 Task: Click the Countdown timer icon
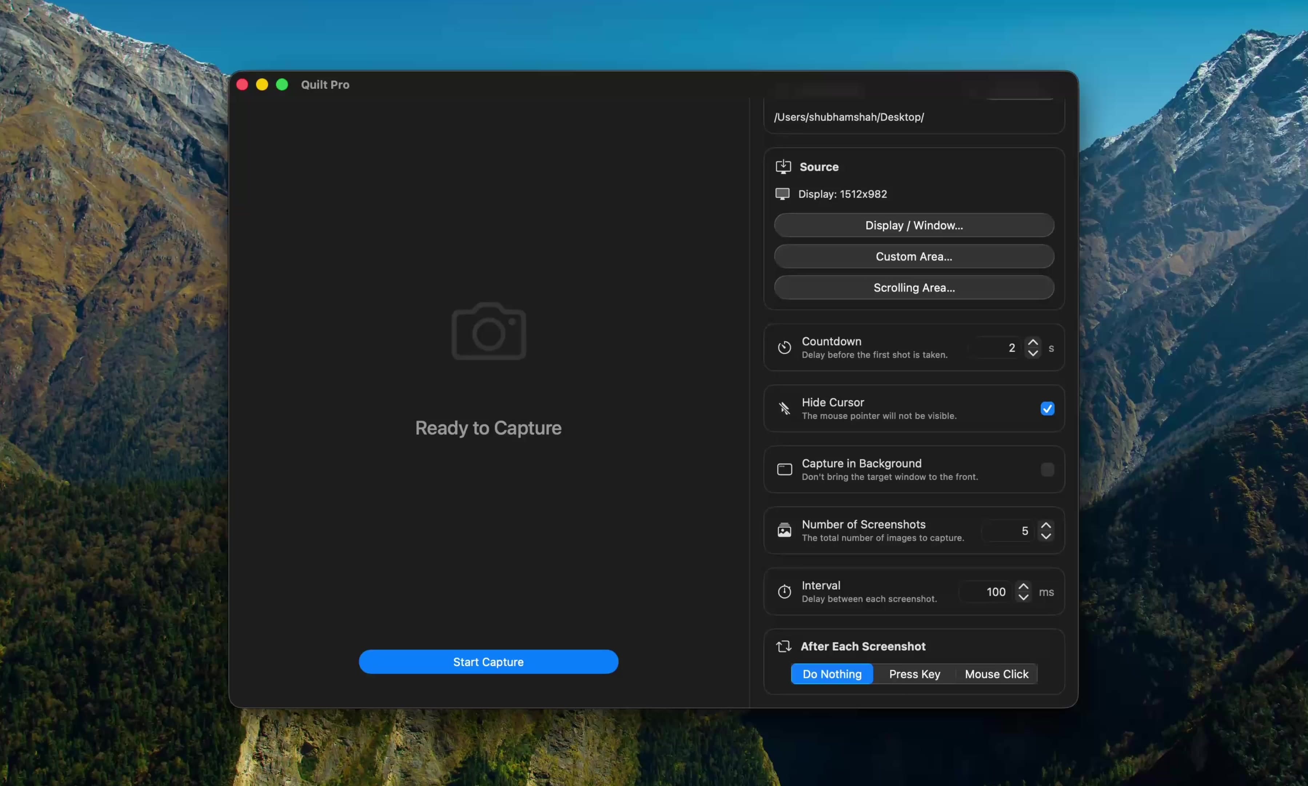pos(785,348)
